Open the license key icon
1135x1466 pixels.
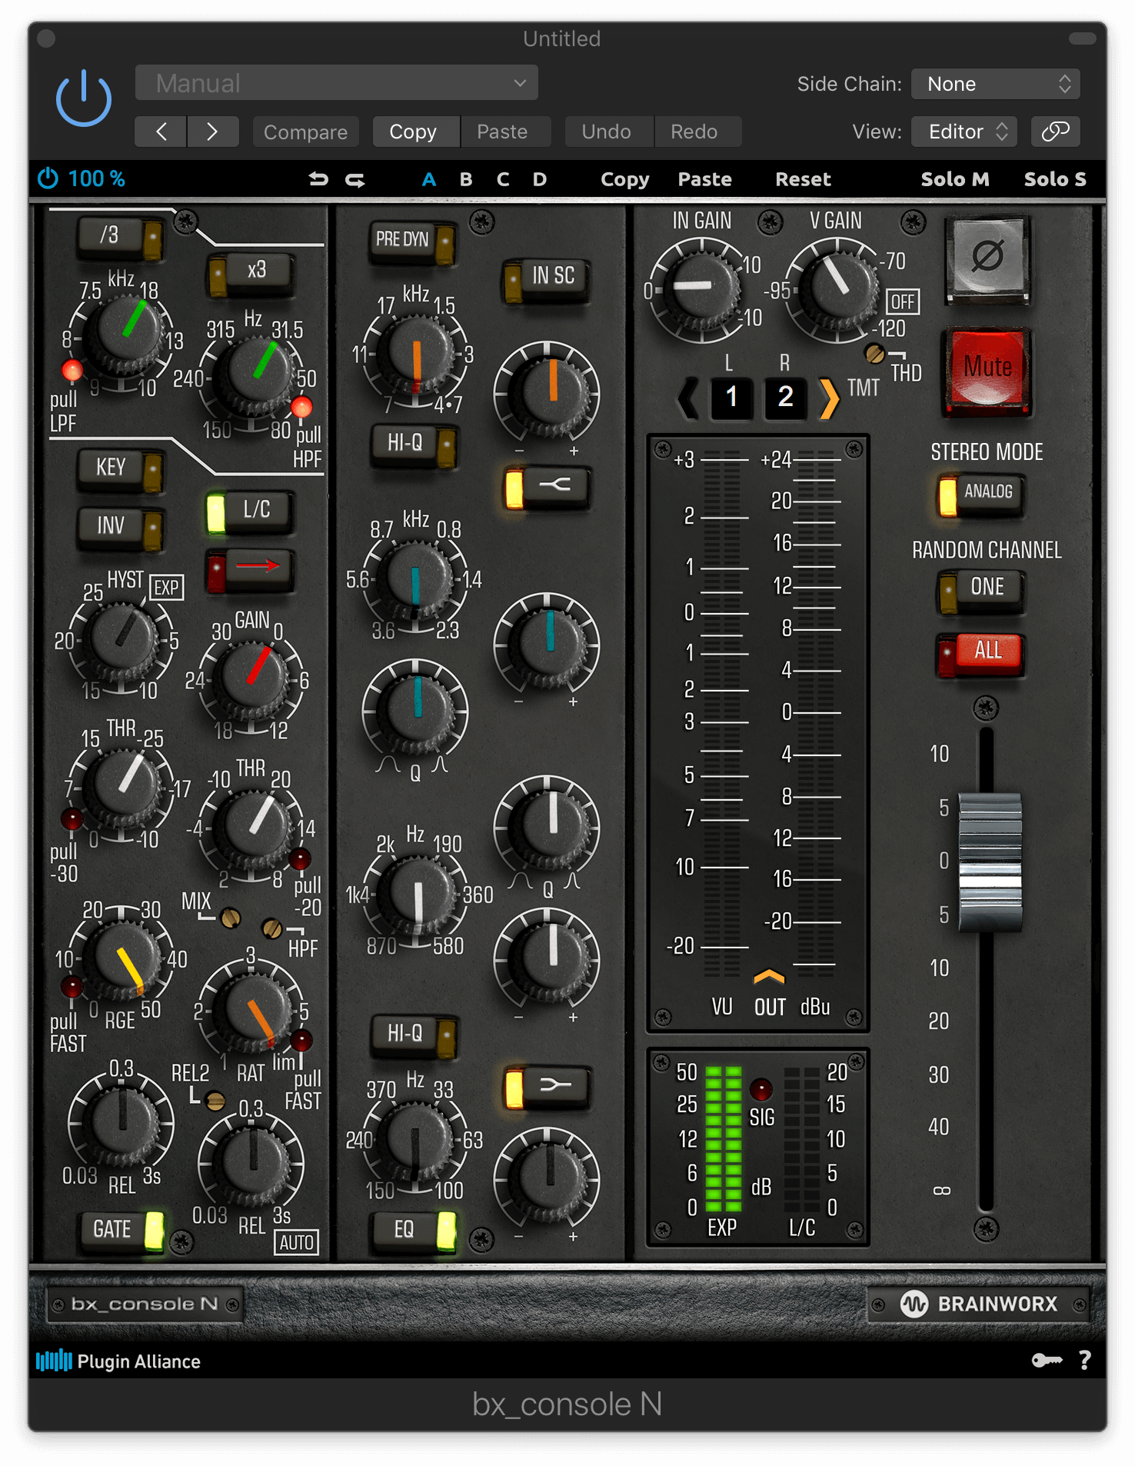(x=1047, y=1361)
